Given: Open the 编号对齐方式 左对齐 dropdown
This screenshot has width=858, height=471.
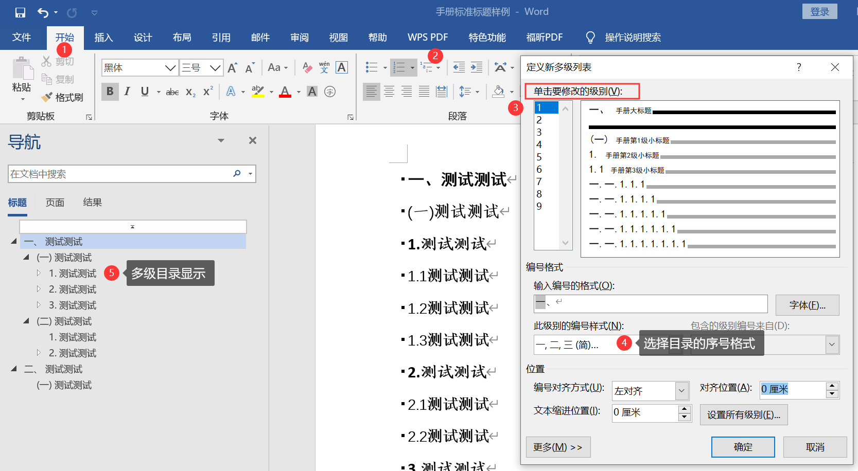Looking at the screenshot, I should coord(651,391).
